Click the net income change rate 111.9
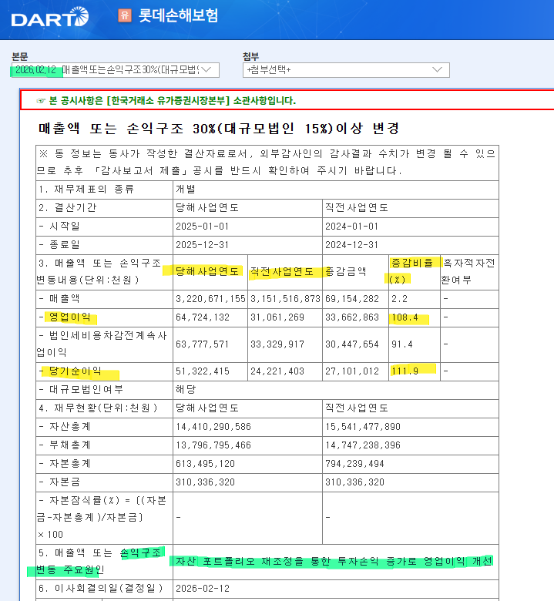 tap(405, 371)
